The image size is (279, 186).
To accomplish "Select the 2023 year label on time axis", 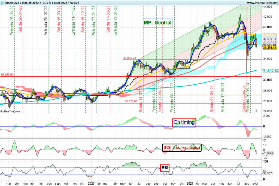I will [x=91, y=184].
